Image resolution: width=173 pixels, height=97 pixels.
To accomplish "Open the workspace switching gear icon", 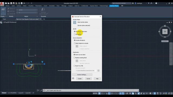I will (x=150, y=93).
